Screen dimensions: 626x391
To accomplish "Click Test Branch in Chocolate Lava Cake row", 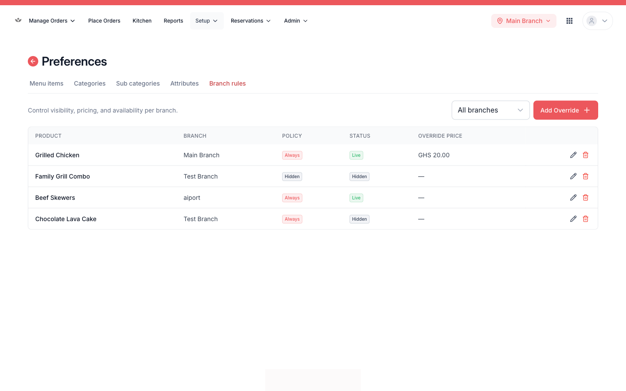I will pos(200,219).
